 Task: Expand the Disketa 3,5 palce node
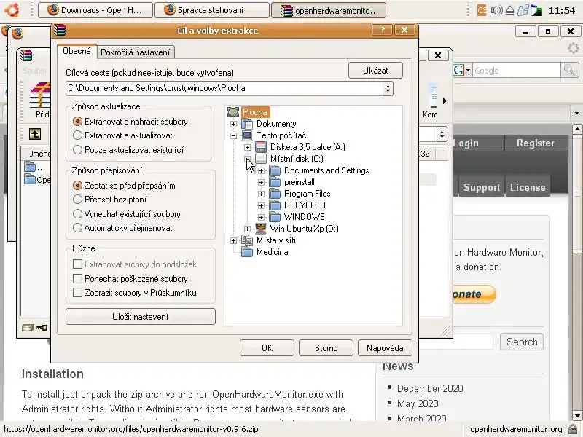point(247,148)
